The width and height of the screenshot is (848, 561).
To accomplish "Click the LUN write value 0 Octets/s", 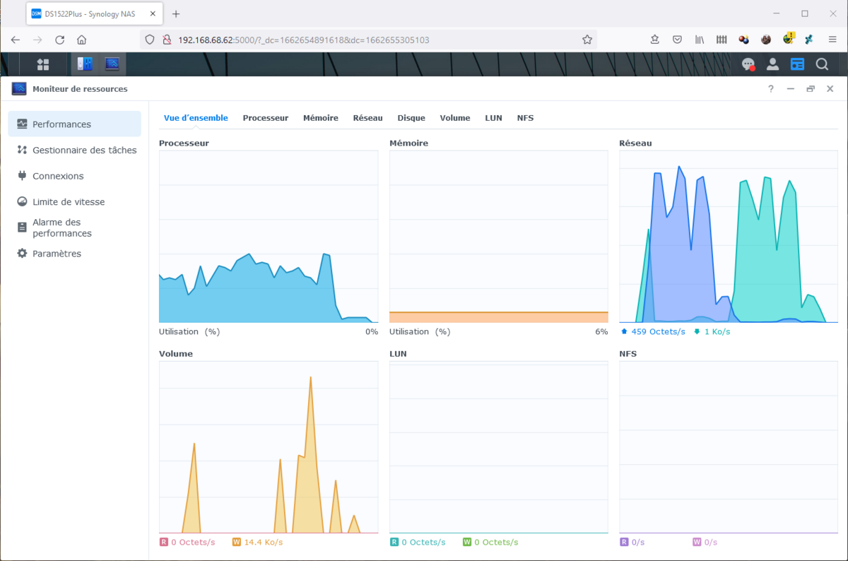I will (x=496, y=542).
